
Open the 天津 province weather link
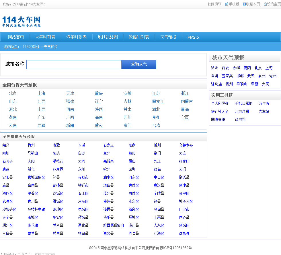pyautogui.click(x=70, y=93)
